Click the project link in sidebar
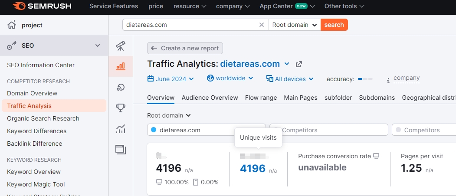 pyautogui.click(x=32, y=25)
